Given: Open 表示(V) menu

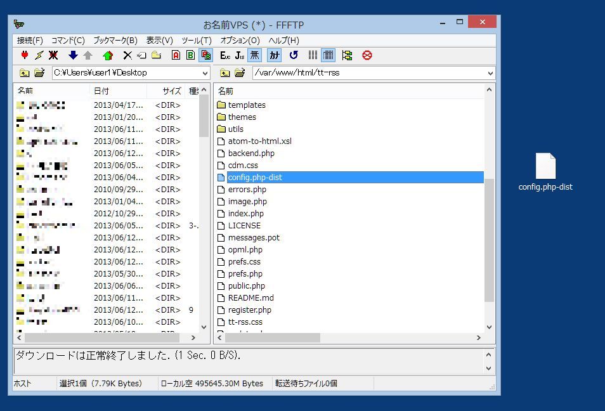Looking at the screenshot, I should 159,41.
